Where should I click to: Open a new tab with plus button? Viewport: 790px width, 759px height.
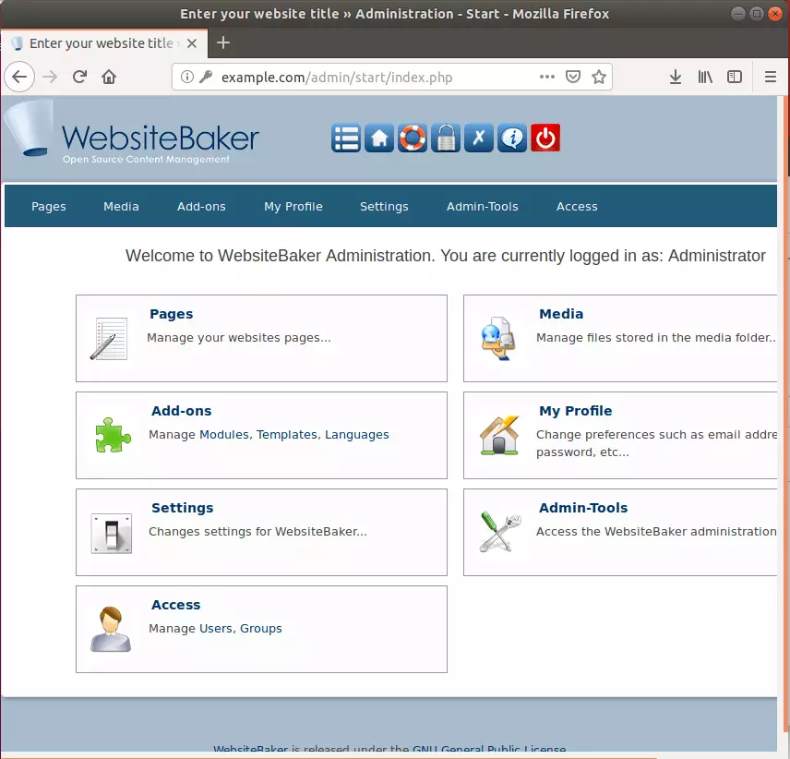pos(223,42)
